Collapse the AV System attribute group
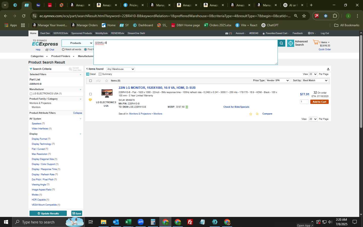 tap(80, 119)
